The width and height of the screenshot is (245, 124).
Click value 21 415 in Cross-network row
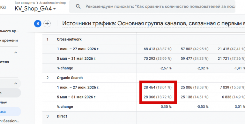[231, 49]
